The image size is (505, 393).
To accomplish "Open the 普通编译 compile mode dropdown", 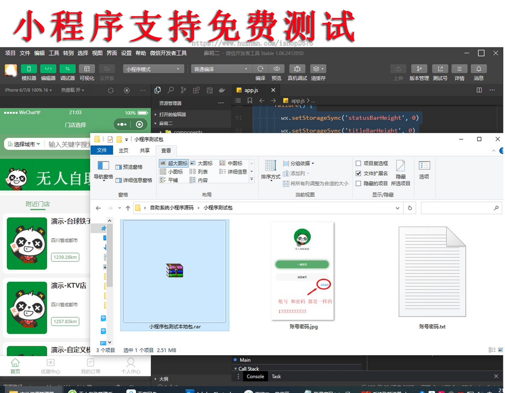I will pyautogui.click(x=221, y=69).
